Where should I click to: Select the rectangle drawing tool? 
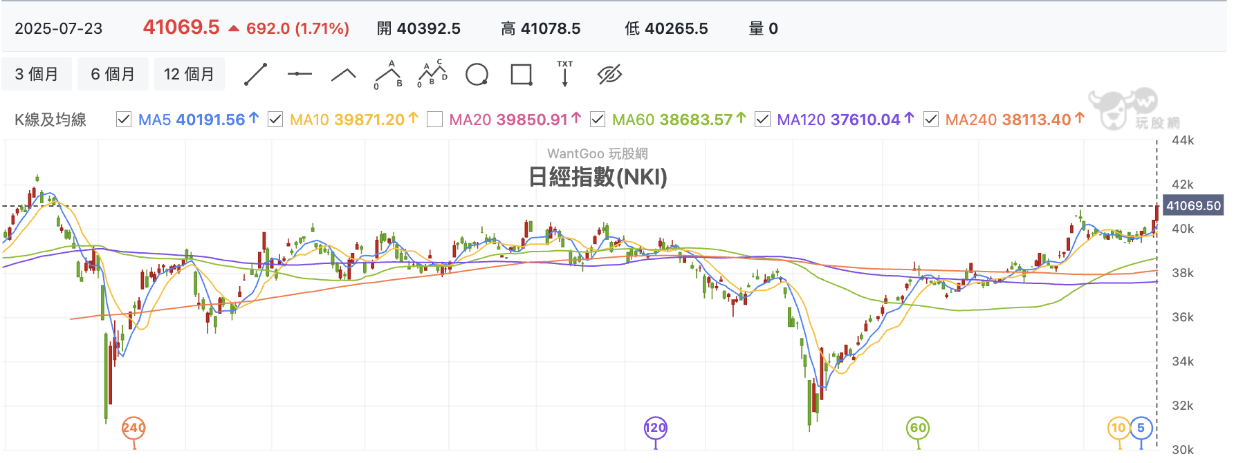click(521, 75)
